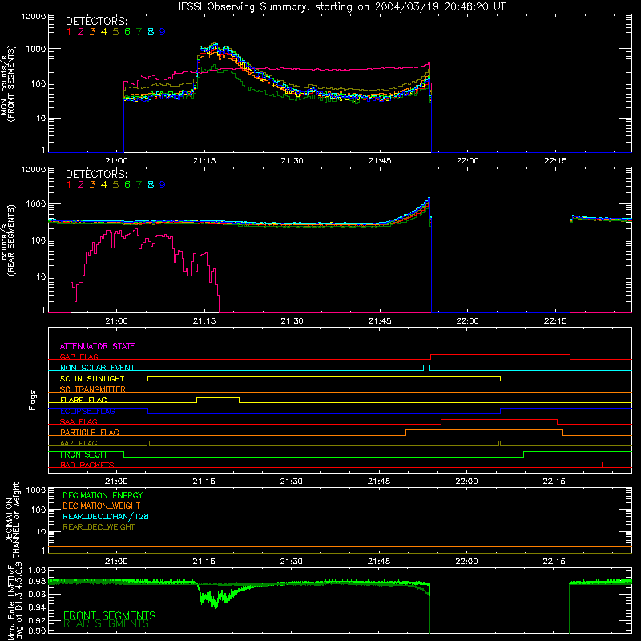The width and height of the screenshot is (641, 641).
Task: Select detector 1 in front segments legend
Action: point(69,32)
